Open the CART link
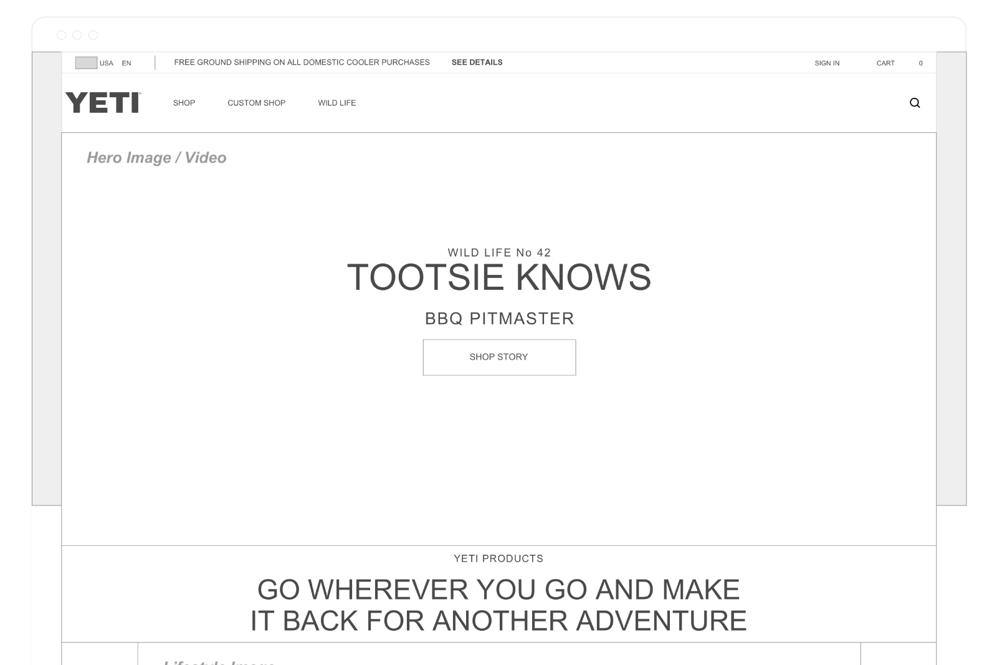997x665 pixels. (885, 63)
